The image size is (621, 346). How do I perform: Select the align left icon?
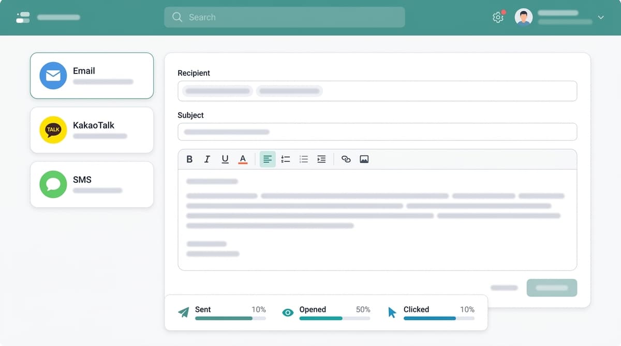click(x=268, y=159)
